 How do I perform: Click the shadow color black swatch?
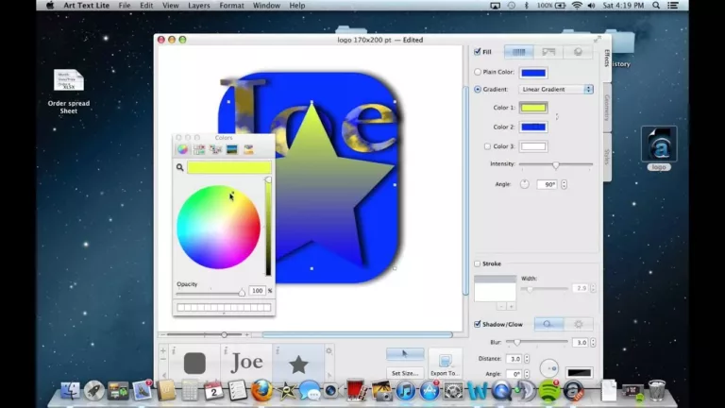click(580, 373)
